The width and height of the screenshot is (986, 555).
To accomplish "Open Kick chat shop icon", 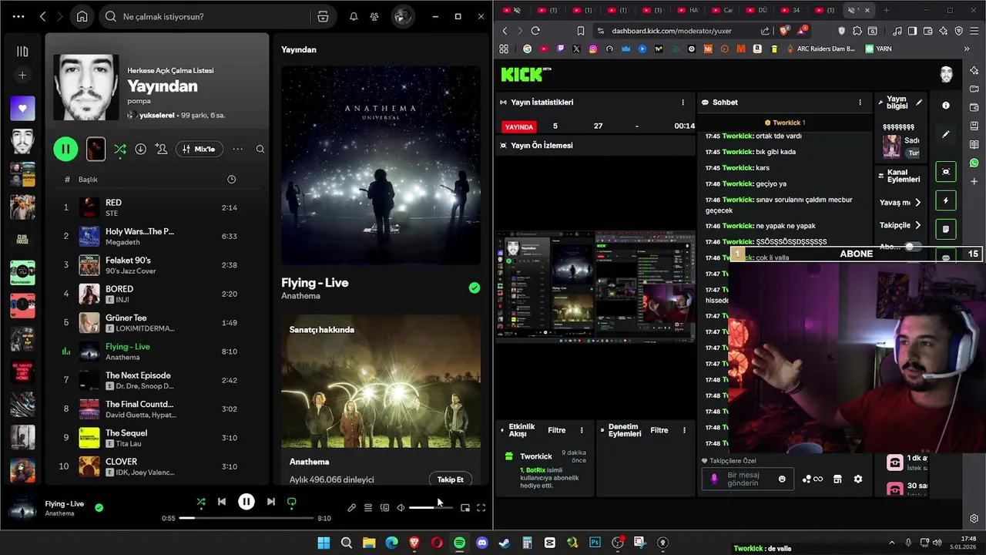I will tap(837, 479).
